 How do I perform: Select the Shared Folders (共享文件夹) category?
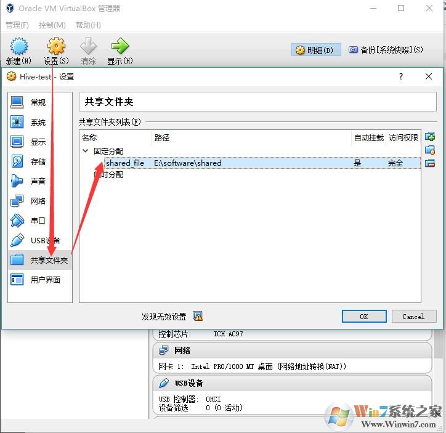coord(40,260)
